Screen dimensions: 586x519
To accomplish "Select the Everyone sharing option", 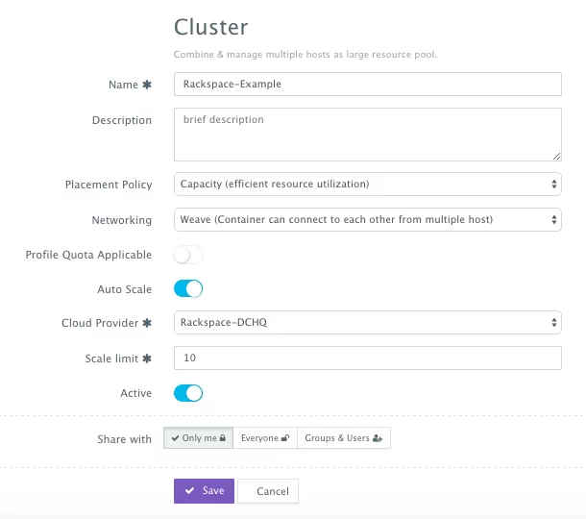I will [265, 438].
